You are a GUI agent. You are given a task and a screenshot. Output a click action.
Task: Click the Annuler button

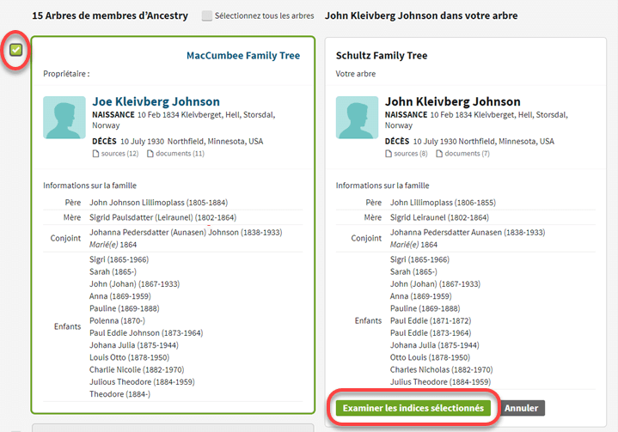pyautogui.click(x=521, y=408)
